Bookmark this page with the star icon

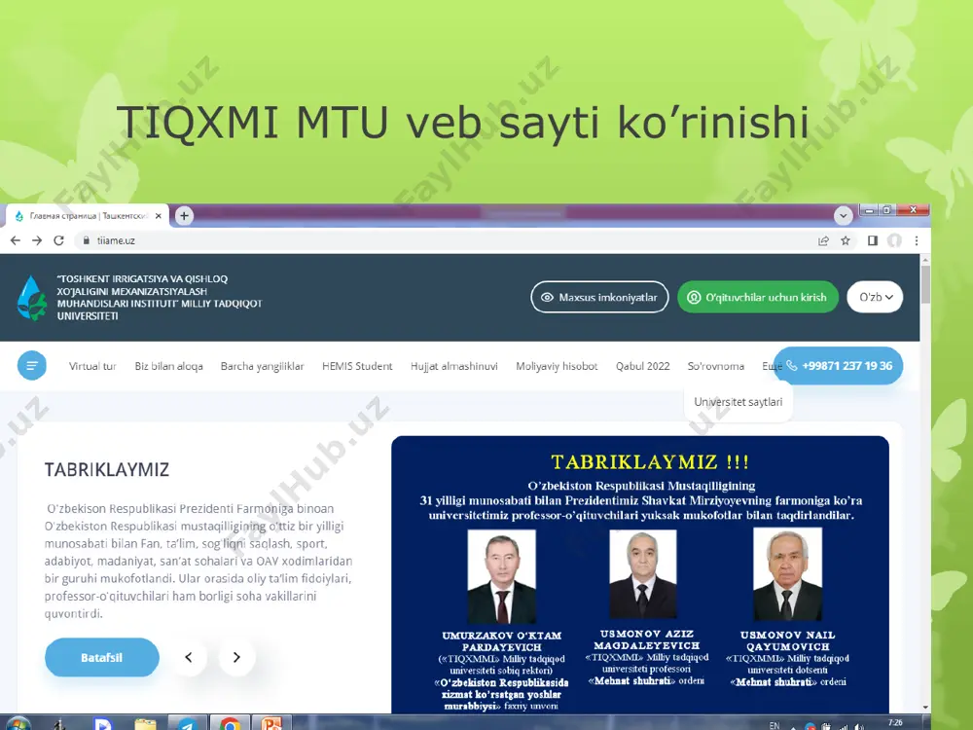click(846, 240)
